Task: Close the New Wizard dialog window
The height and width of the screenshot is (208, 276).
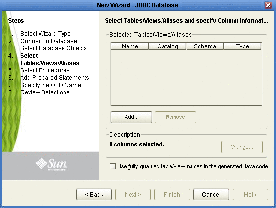Action: point(268,5)
